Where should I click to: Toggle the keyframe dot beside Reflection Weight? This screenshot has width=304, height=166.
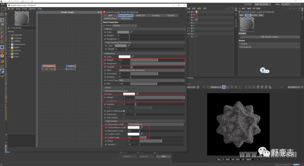point(105,60)
